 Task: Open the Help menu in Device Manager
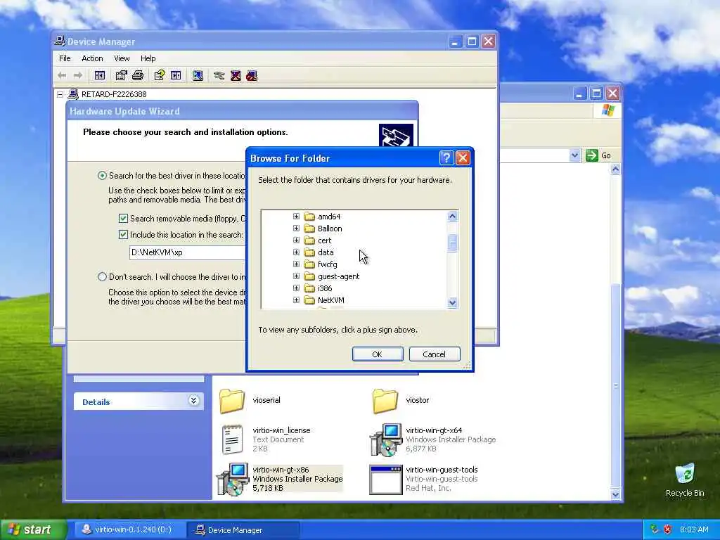point(148,58)
